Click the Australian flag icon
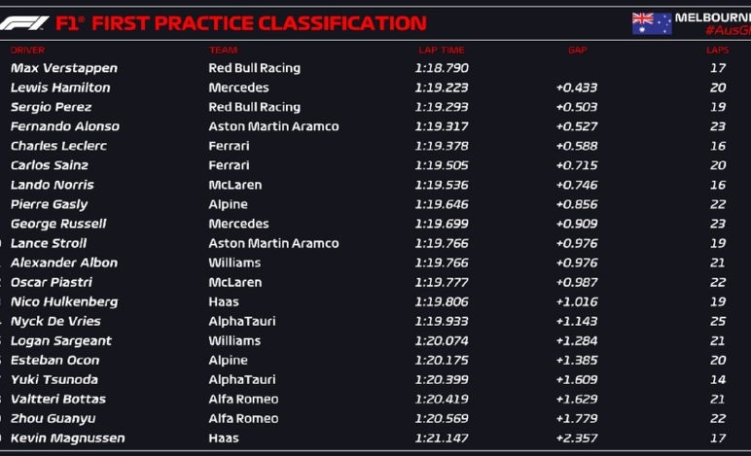751x456 pixels. pos(652,23)
